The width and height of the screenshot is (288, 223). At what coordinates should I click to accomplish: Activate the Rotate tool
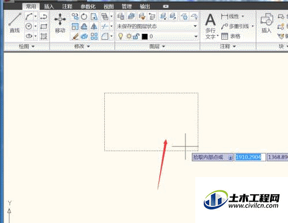[84, 17]
